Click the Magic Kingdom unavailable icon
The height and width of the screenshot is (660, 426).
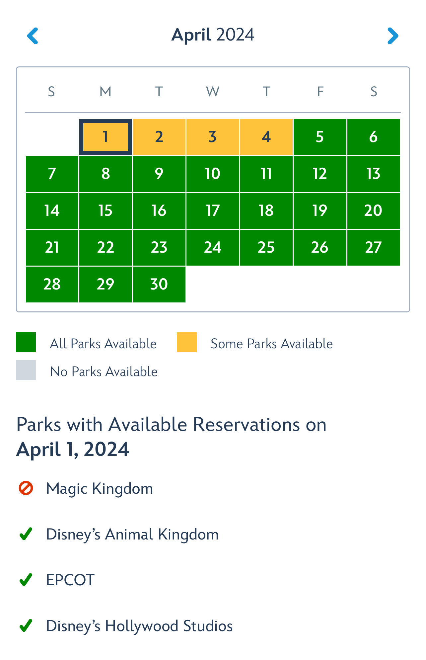pyautogui.click(x=26, y=488)
